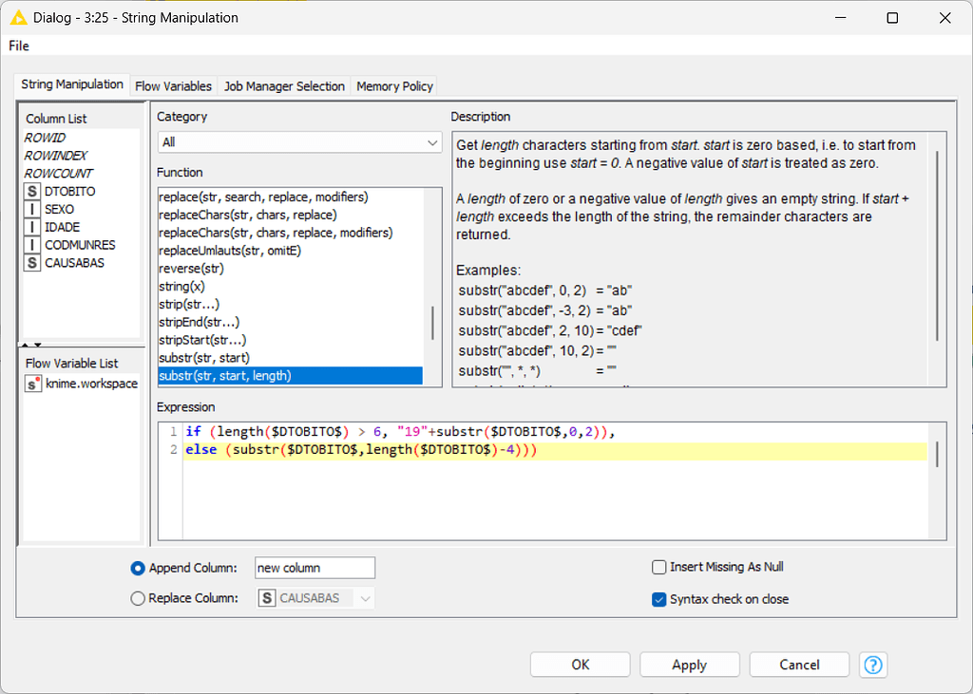This screenshot has width=973, height=694.
Task: Click inside the new column name field
Action: [315, 567]
